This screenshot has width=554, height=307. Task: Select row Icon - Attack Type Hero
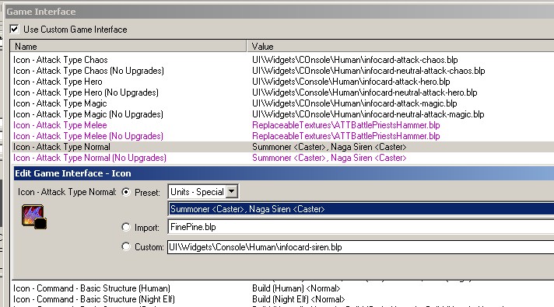click(x=58, y=82)
